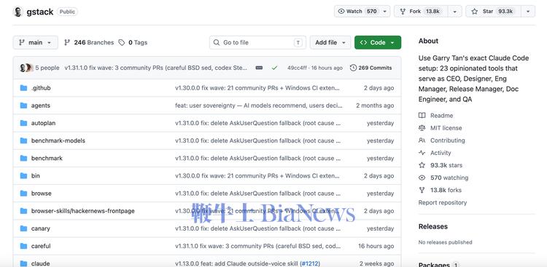Star the gstack repository
547x267 pixels.
click(493, 12)
